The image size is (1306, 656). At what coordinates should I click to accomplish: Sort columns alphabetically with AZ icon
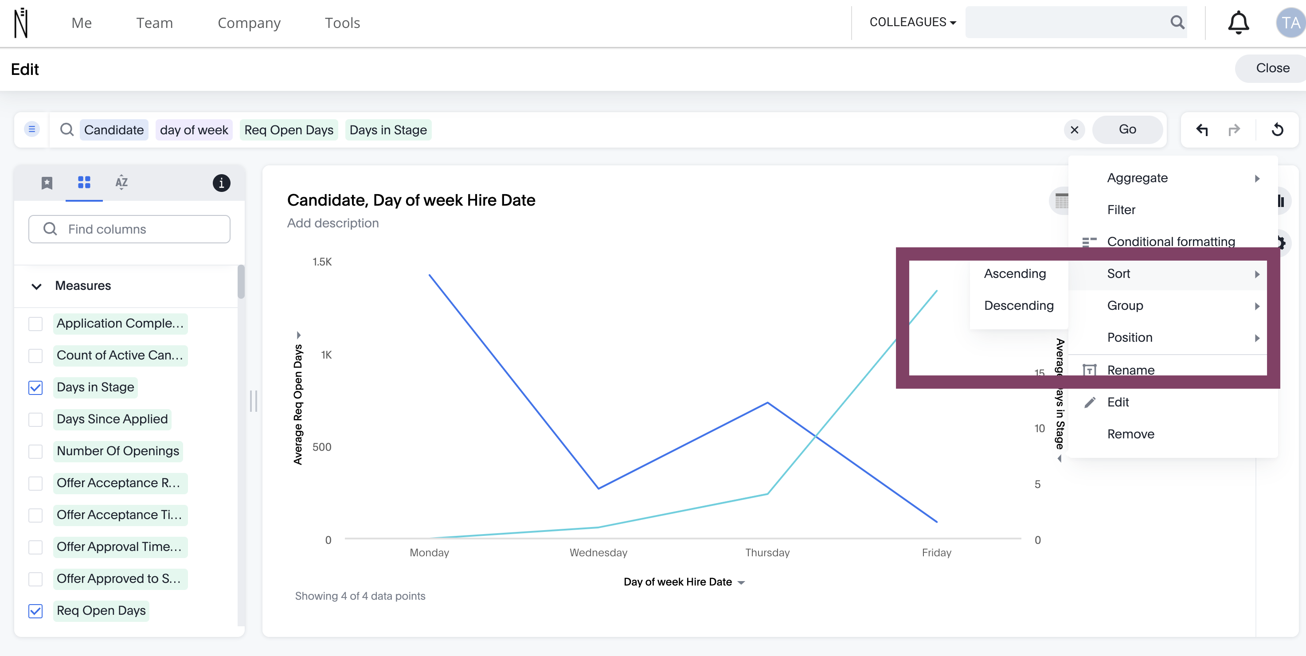(121, 182)
